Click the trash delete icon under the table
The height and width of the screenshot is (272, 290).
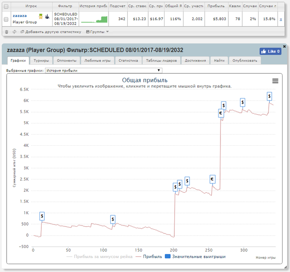coord(7,32)
